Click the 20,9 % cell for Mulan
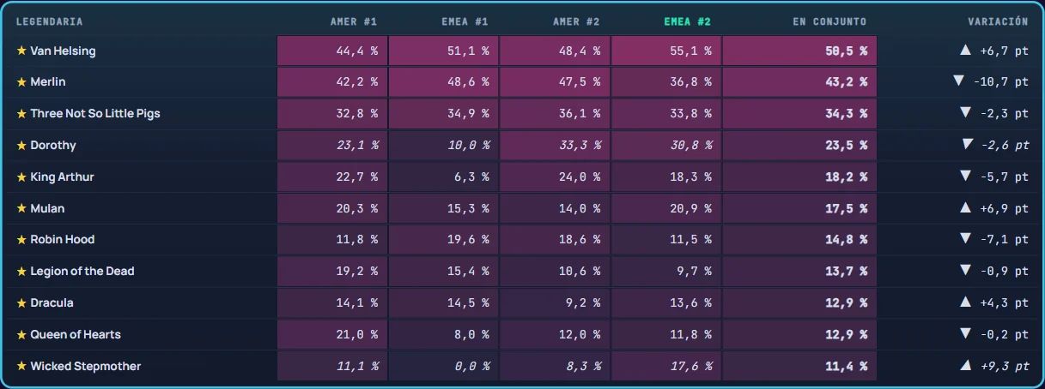Screen dimensions: 1045x389 pyautogui.click(x=666, y=208)
